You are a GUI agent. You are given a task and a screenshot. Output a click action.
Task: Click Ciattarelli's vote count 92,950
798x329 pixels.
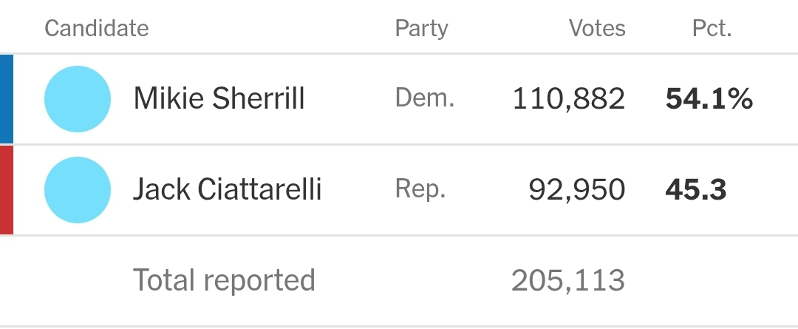pos(576,191)
